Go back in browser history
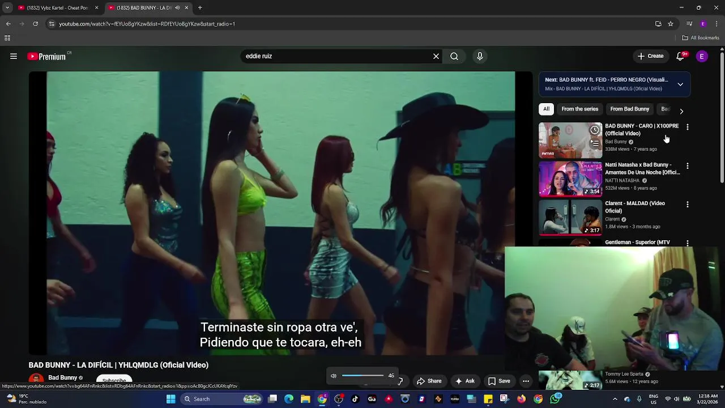 8,24
